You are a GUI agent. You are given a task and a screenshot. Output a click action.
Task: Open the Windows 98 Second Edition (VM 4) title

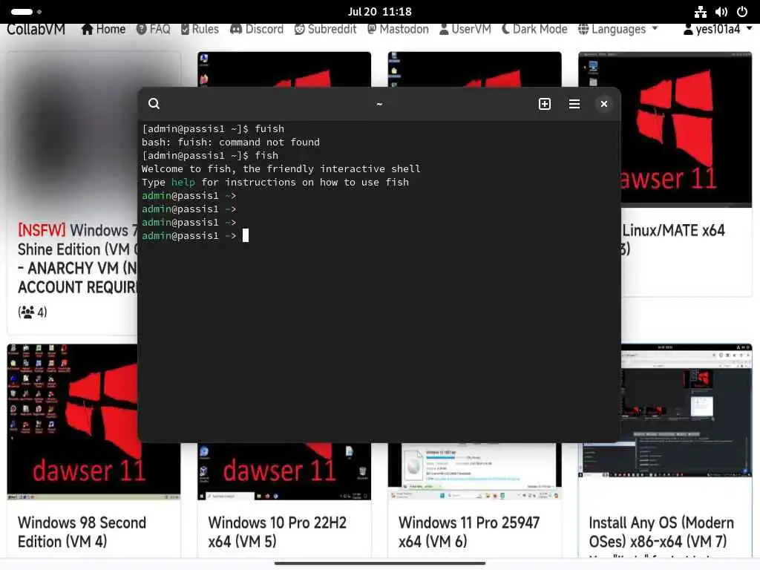pos(82,531)
